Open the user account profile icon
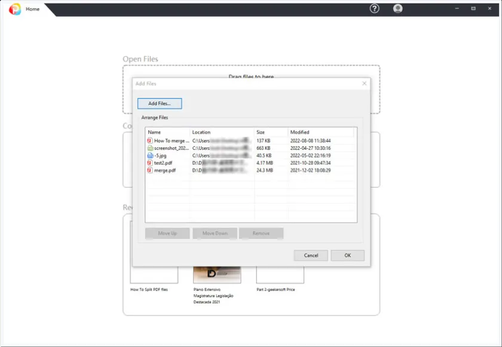 (398, 8)
